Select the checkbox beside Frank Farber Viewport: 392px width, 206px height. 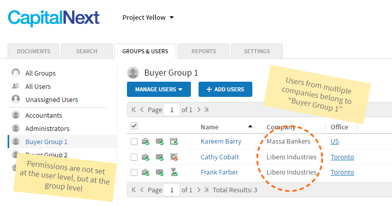coord(134,173)
